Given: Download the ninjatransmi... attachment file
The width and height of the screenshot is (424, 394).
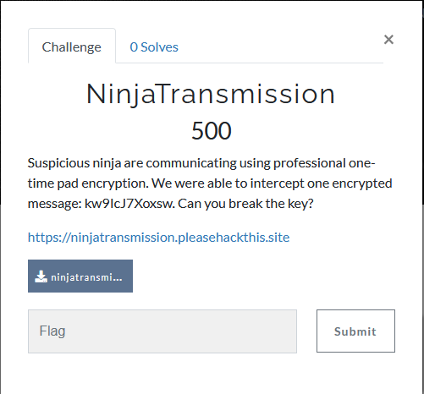Looking at the screenshot, I should point(80,276).
